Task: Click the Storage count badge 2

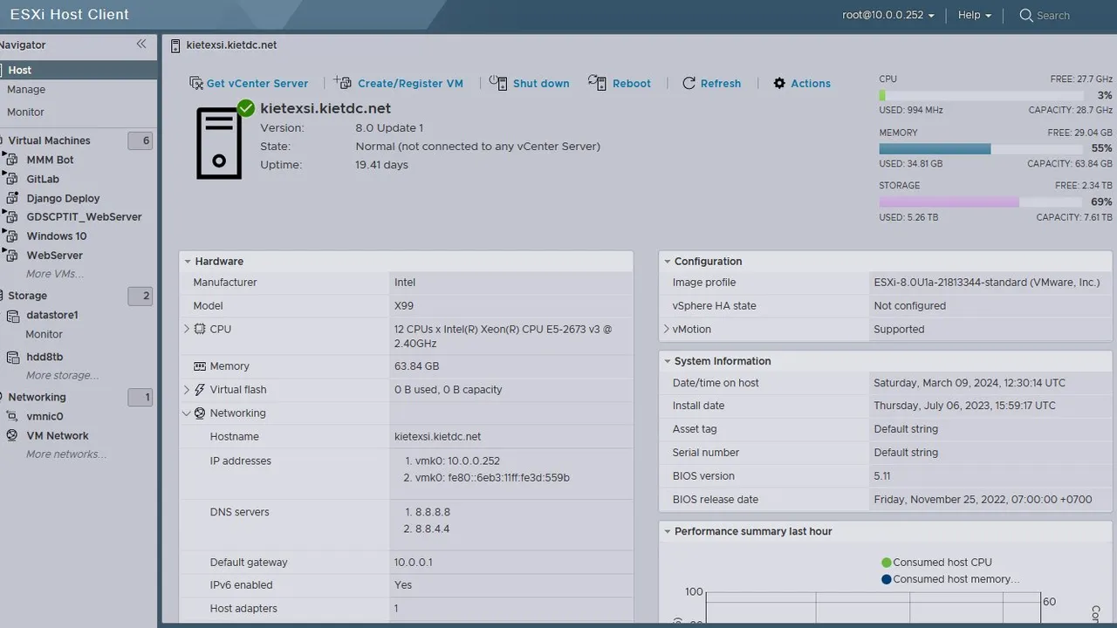Action: click(140, 297)
